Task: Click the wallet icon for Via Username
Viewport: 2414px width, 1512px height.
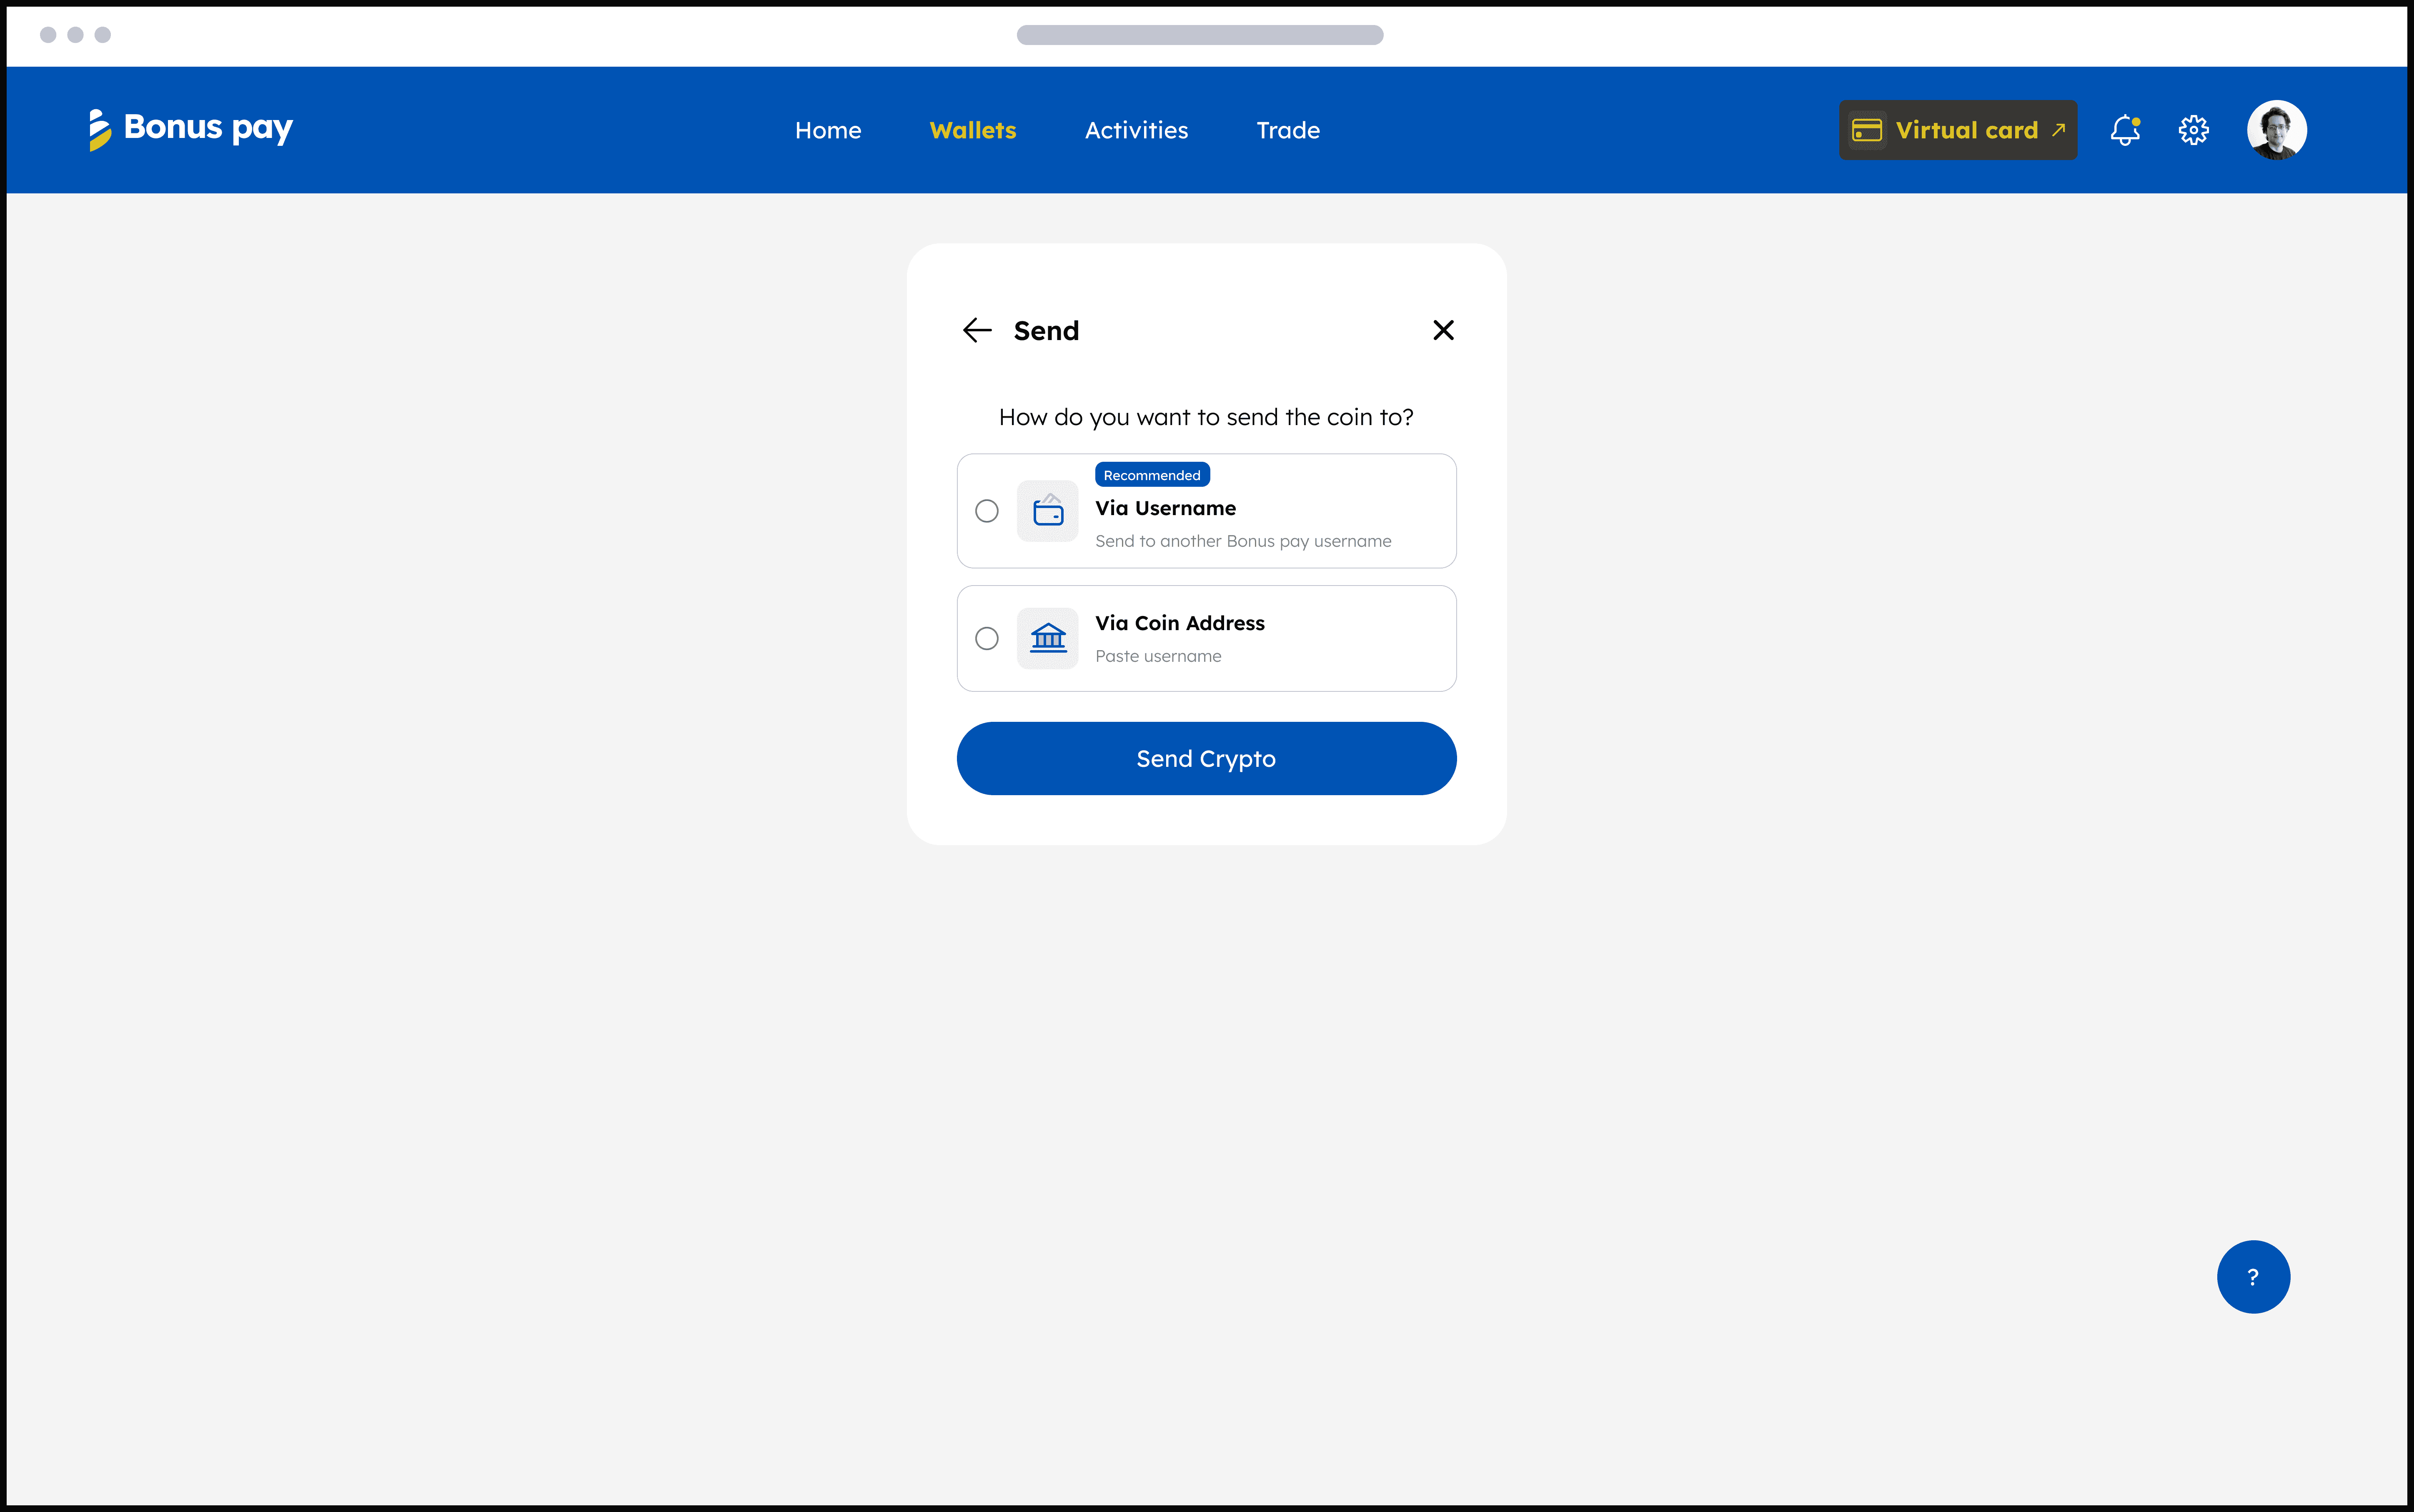Action: coord(1048,511)
